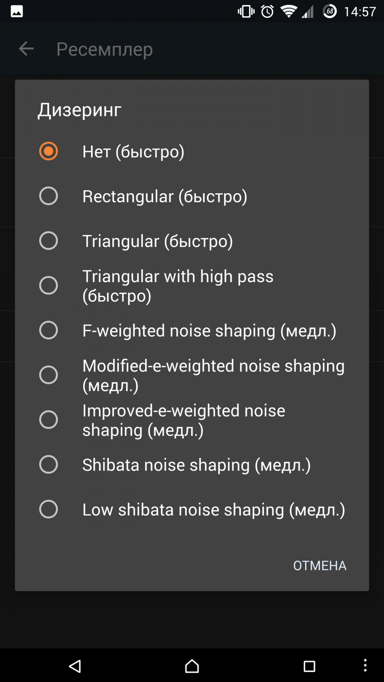The image size is (384, 682).
Task: Open recent apps via the square button
Action: coord(309,666)
